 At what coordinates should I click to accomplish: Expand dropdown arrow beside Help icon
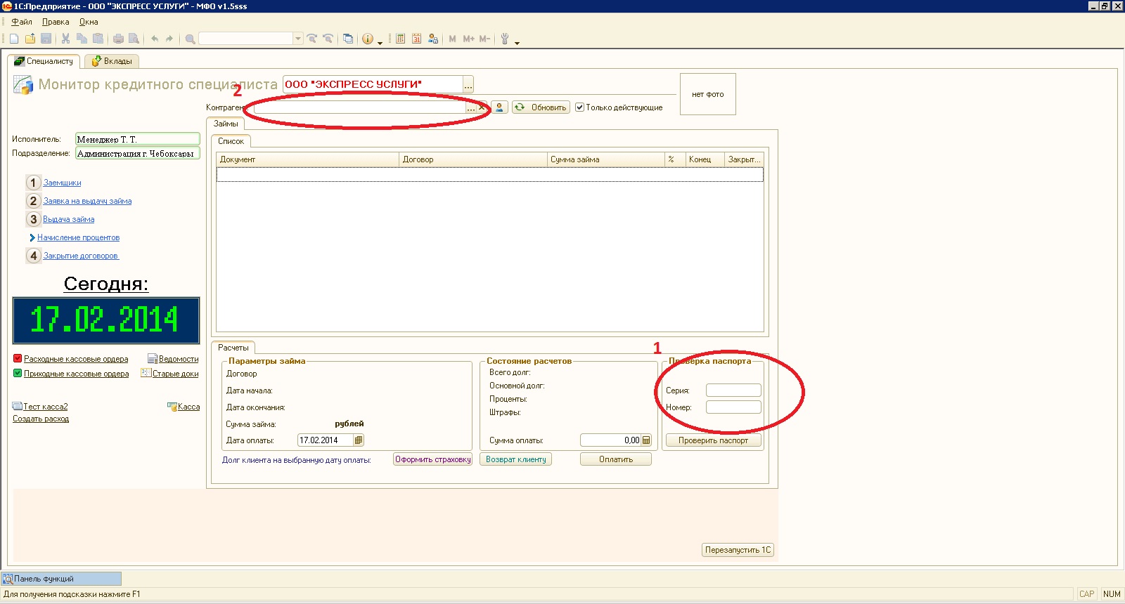click(x=380, y=42)
